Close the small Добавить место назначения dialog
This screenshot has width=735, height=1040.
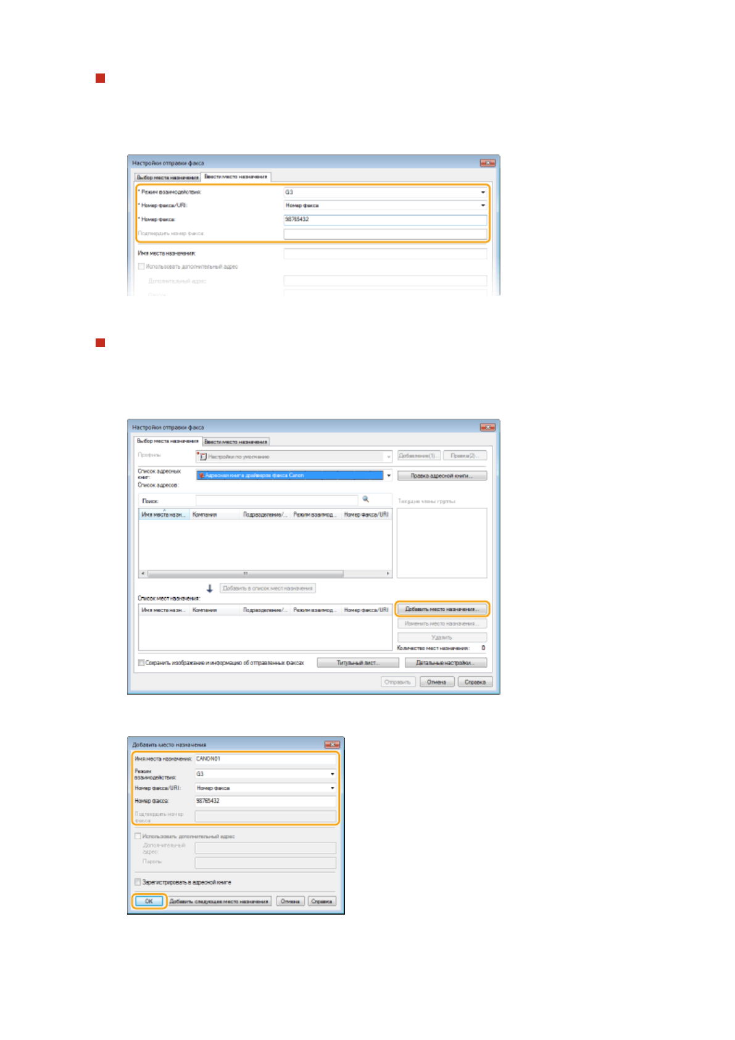pyautogui.click(x=332, y=745)
